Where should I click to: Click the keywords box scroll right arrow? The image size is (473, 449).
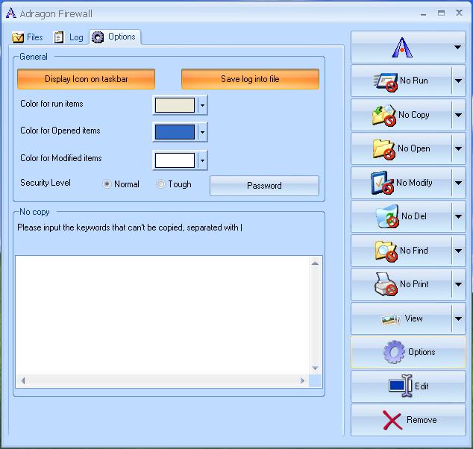tap(302, 380)
